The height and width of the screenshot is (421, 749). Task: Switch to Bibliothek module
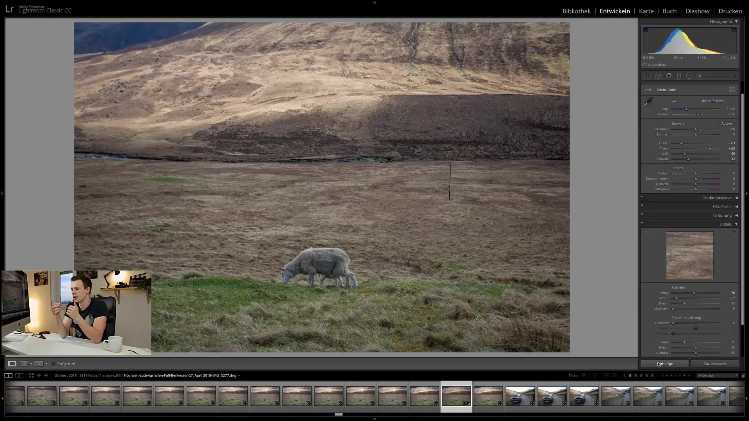coord(576,11)
